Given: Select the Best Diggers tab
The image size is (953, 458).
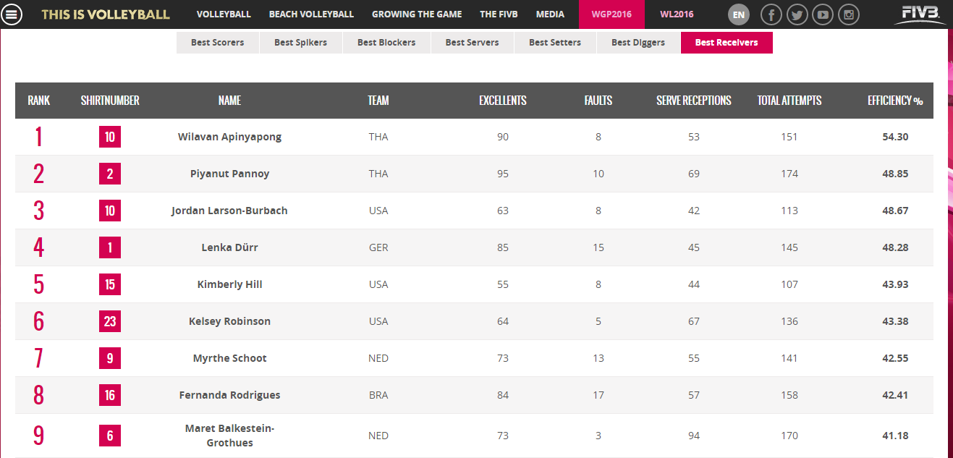Looking at the screenshot, I should pos(638,43).
